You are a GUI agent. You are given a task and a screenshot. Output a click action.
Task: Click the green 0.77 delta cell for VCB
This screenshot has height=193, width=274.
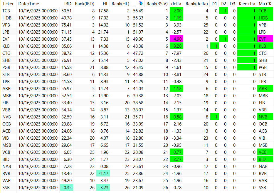[x=176, y=152]
